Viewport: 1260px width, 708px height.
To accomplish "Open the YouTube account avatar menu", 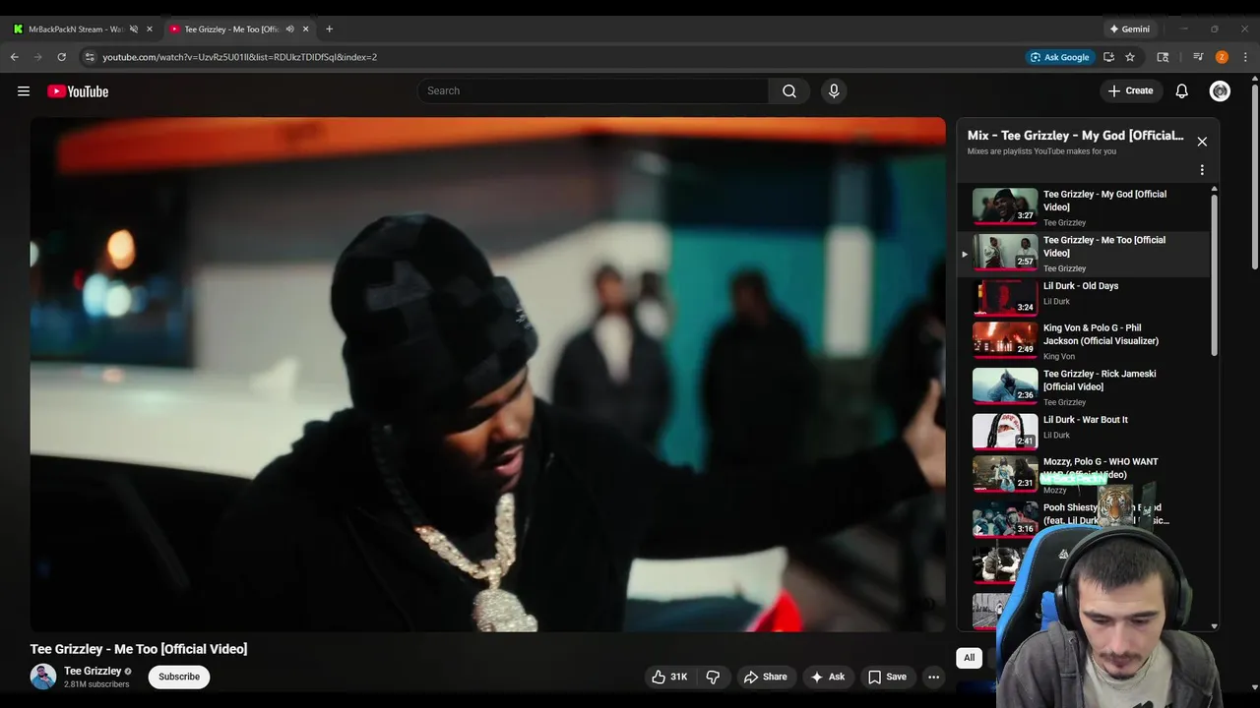I will click(1220, 91).
